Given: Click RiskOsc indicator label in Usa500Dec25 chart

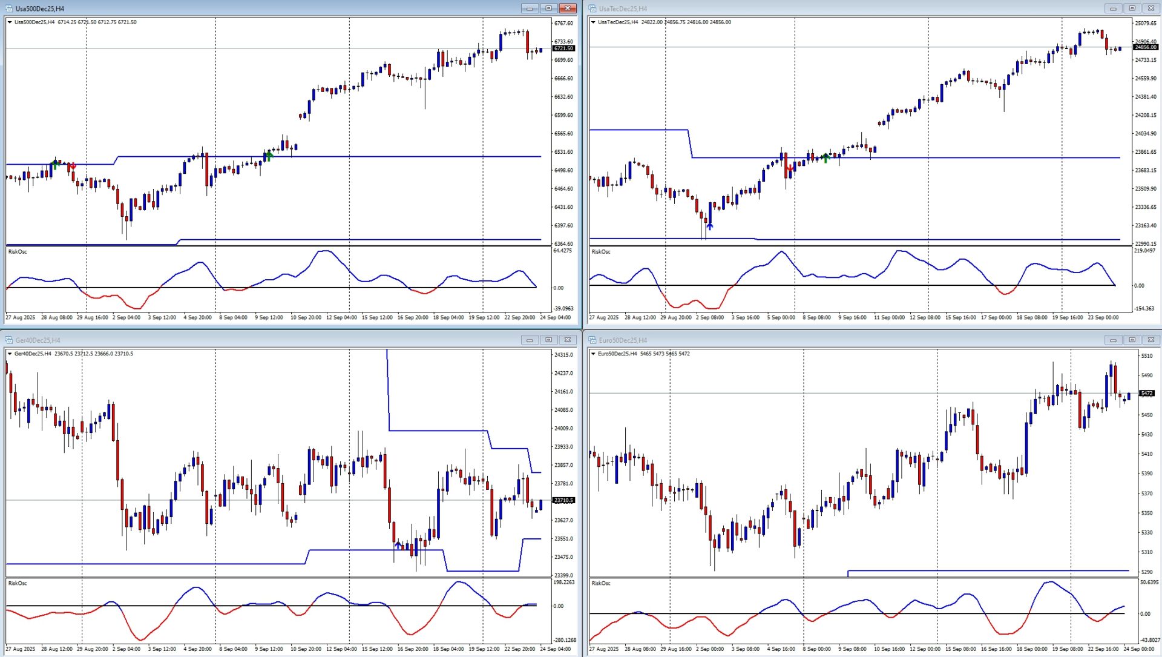Looking at the screenshot, I should tap(18, 252).
